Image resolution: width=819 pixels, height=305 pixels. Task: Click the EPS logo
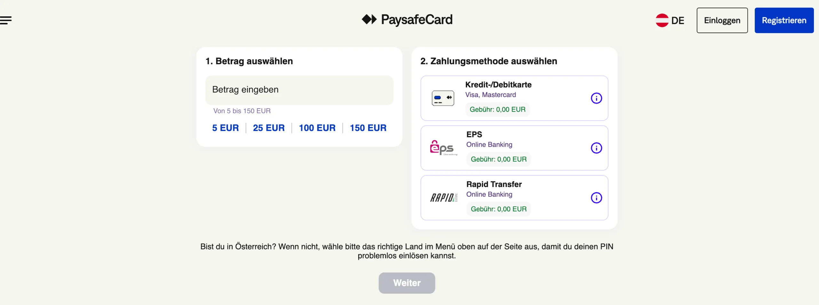pos(442,147)
